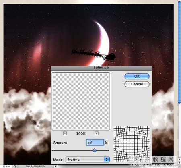This screenshot has width=181, height=168.
Task: Click the spherize grid distortion diagram
Action: pyautogui.click(x=132, y=143)
